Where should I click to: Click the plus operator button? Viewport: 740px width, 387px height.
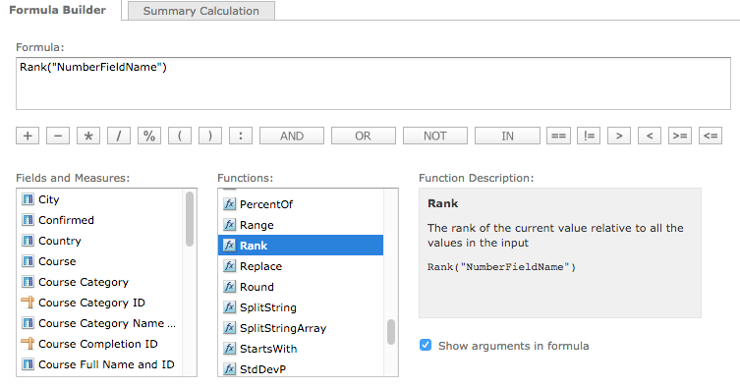[x=28, y=136]
